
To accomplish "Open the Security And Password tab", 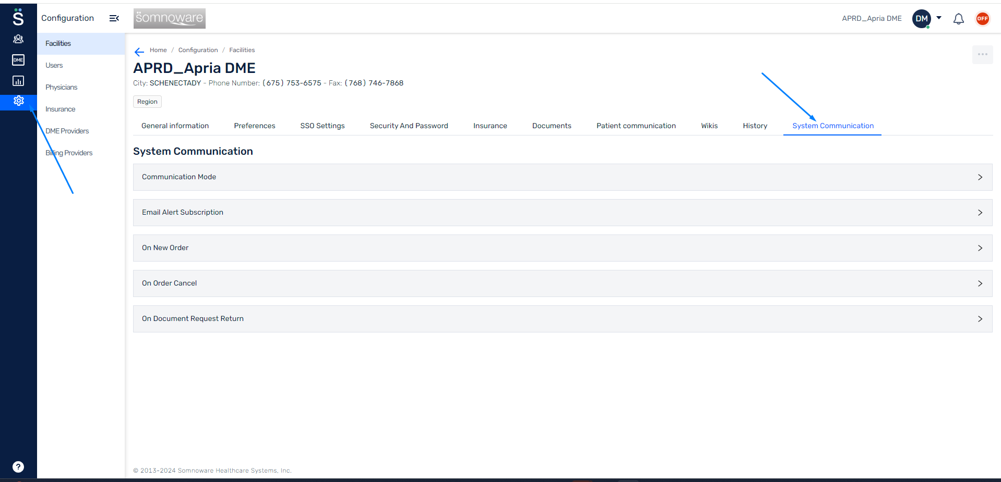I will tap(409, 126).
